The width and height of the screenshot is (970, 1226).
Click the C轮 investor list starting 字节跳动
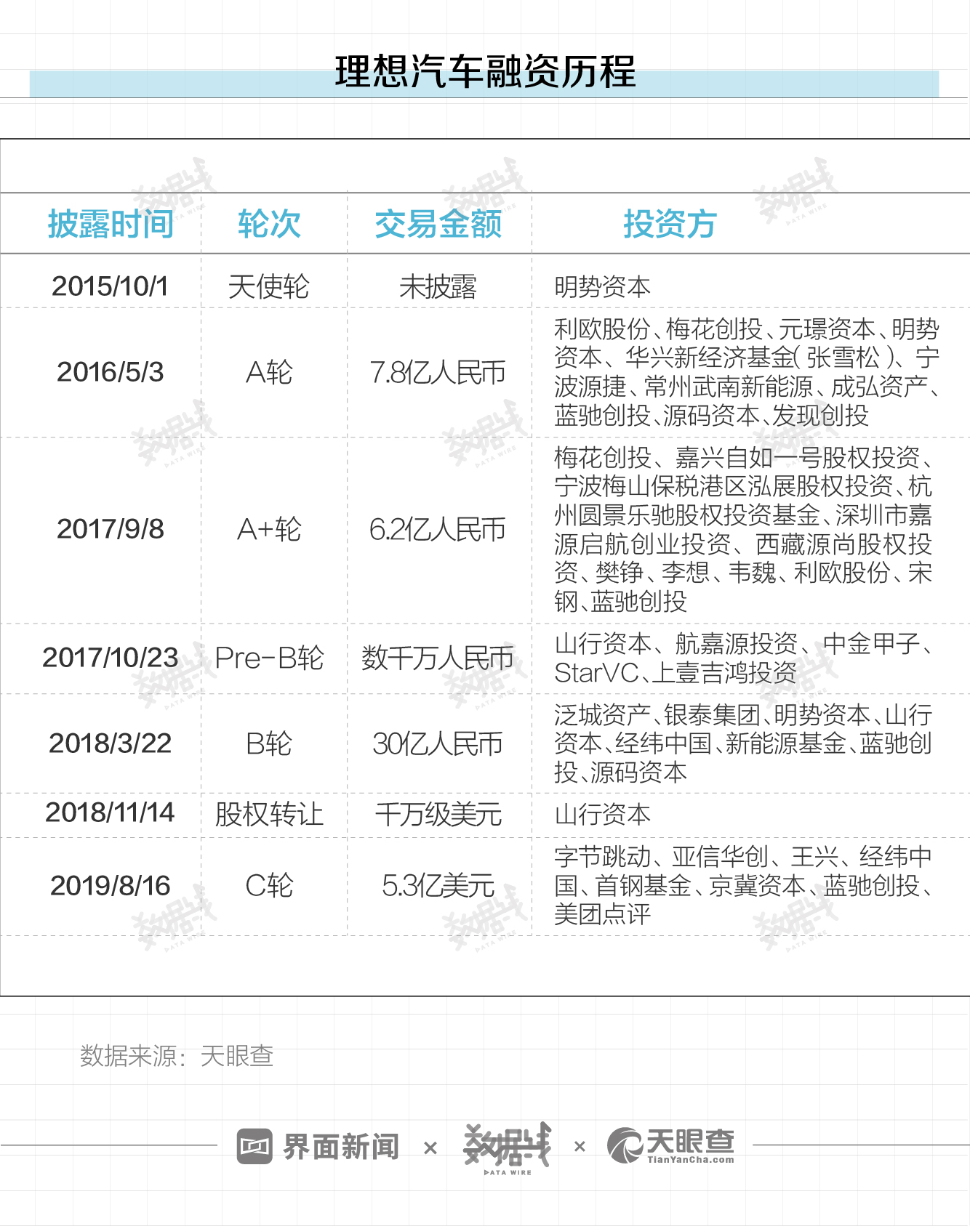tap(743, 885)
